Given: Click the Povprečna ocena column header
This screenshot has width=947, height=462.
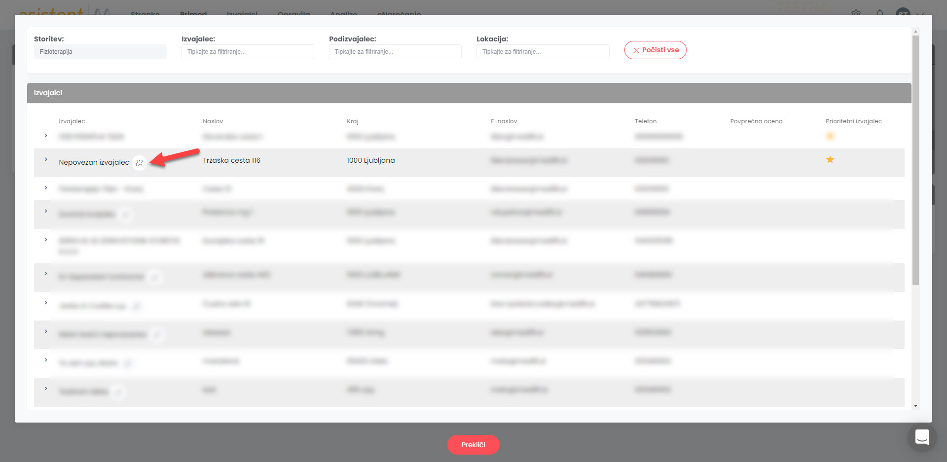Looking at the screenshot, I should (756, 121).
